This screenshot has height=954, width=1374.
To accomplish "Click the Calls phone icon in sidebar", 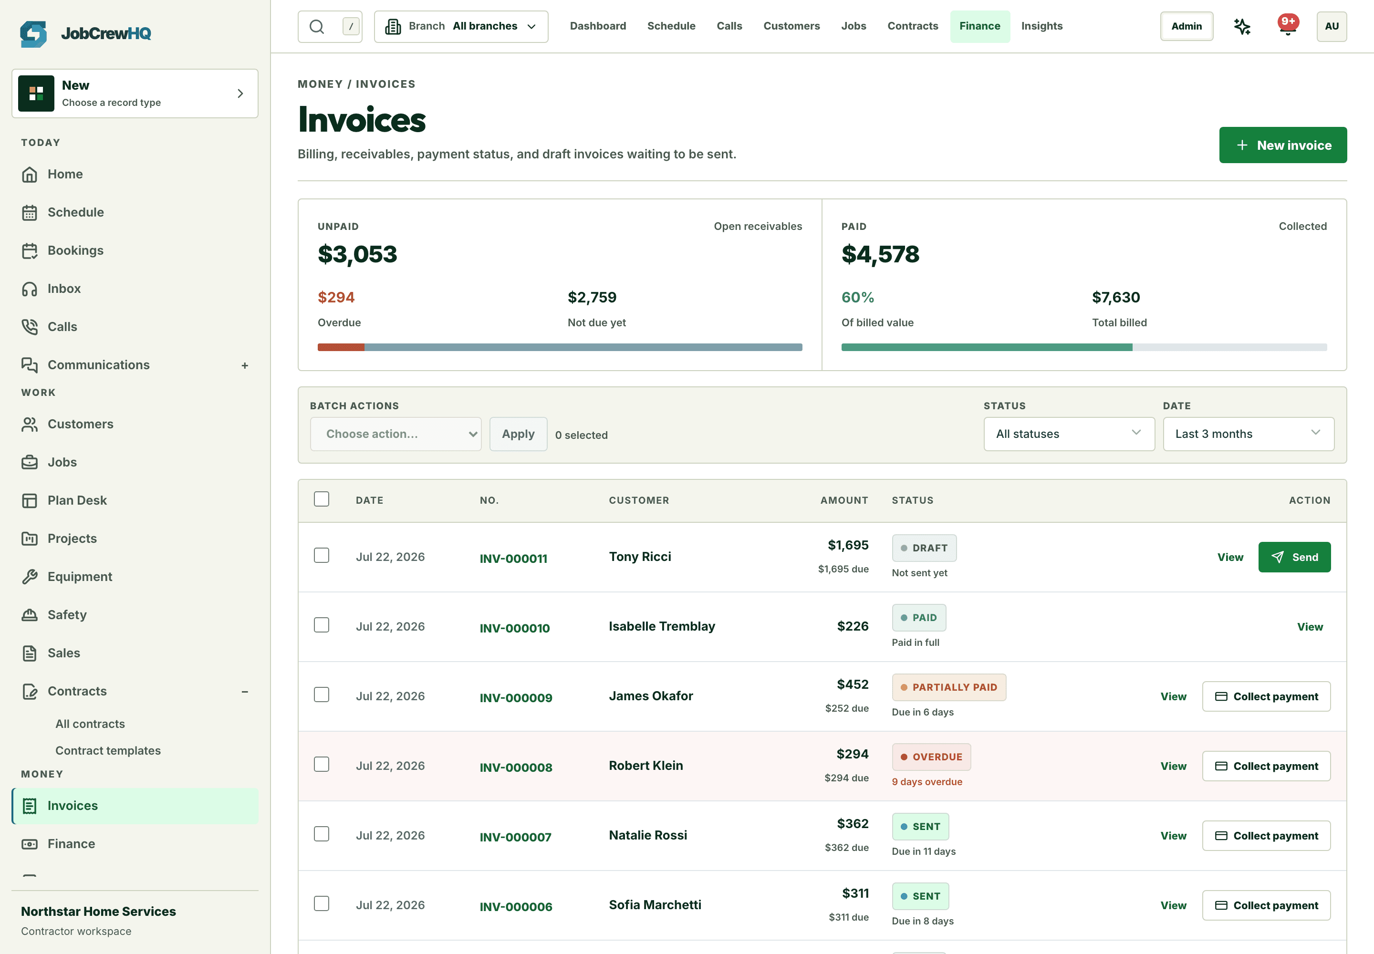I will (29, 327).
